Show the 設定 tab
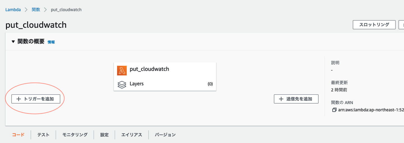Screen dimensions: 404x143 [104, 135]
